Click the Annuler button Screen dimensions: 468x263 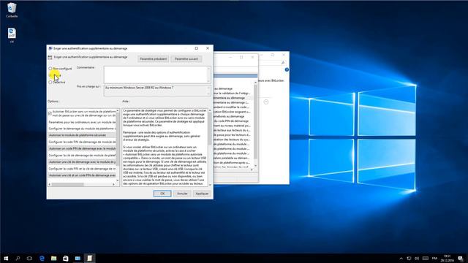click(182, 194)
